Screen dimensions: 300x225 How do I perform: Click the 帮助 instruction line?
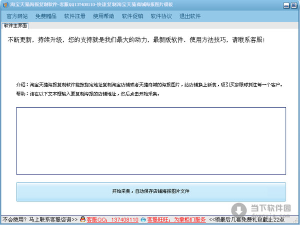(88, 94)
